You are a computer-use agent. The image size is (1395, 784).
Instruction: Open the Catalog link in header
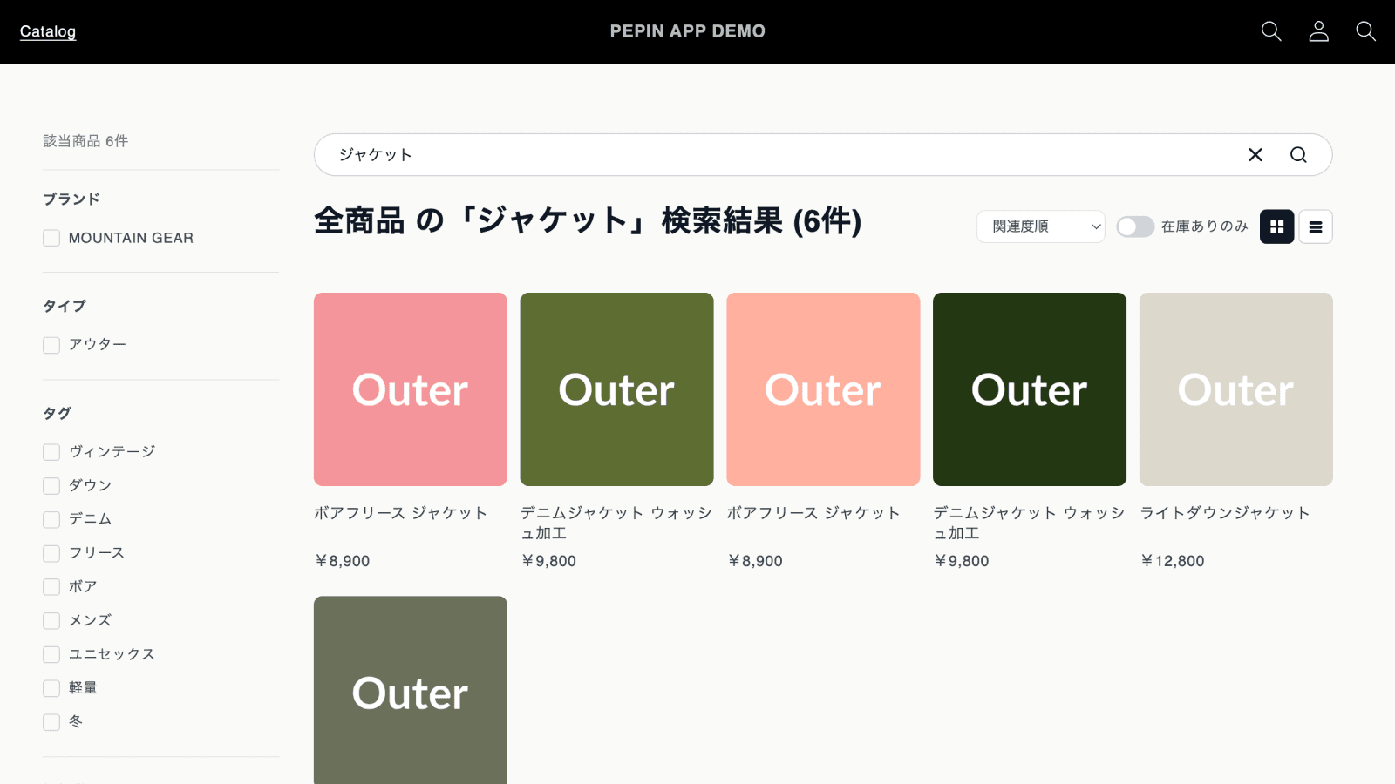tap(48, 31)
